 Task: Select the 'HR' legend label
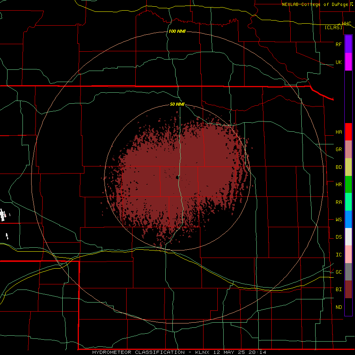(x=338, y=185)
